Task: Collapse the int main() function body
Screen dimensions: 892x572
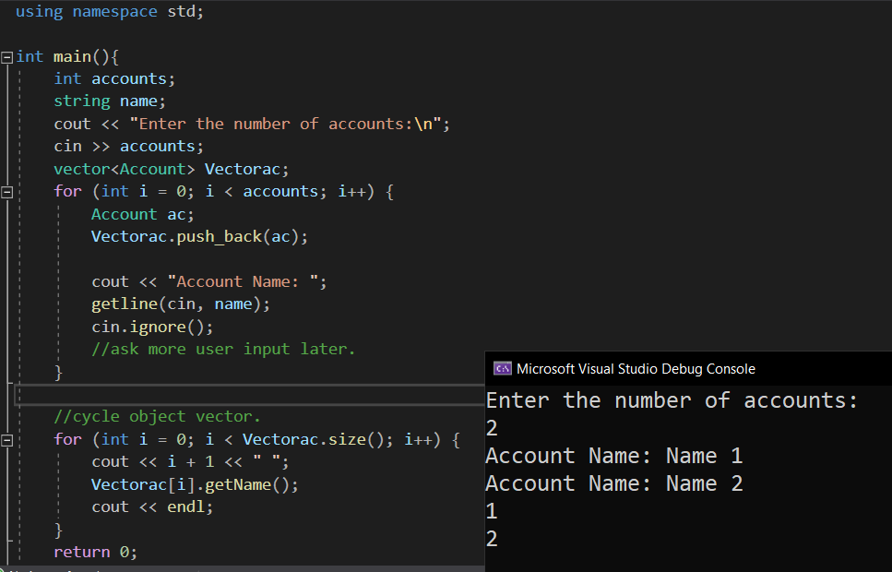Action: (6, 56)
